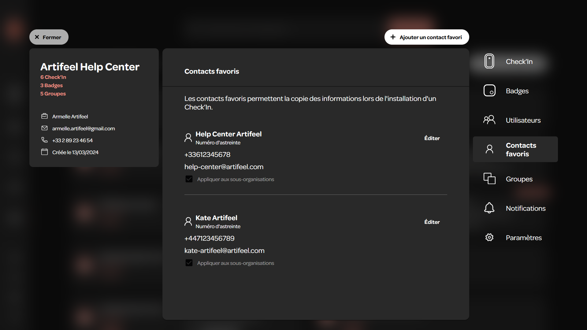Image resolution: width=587 pixels, height=330 pixels.
Task: Click the Notifications bell icon
Action: point(489,208)
